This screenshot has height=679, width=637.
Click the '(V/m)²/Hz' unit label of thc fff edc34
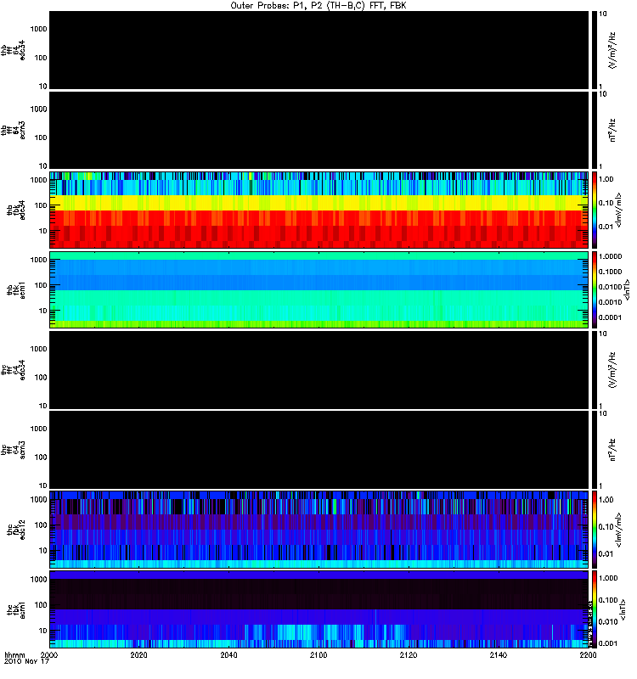click(612, 370)
